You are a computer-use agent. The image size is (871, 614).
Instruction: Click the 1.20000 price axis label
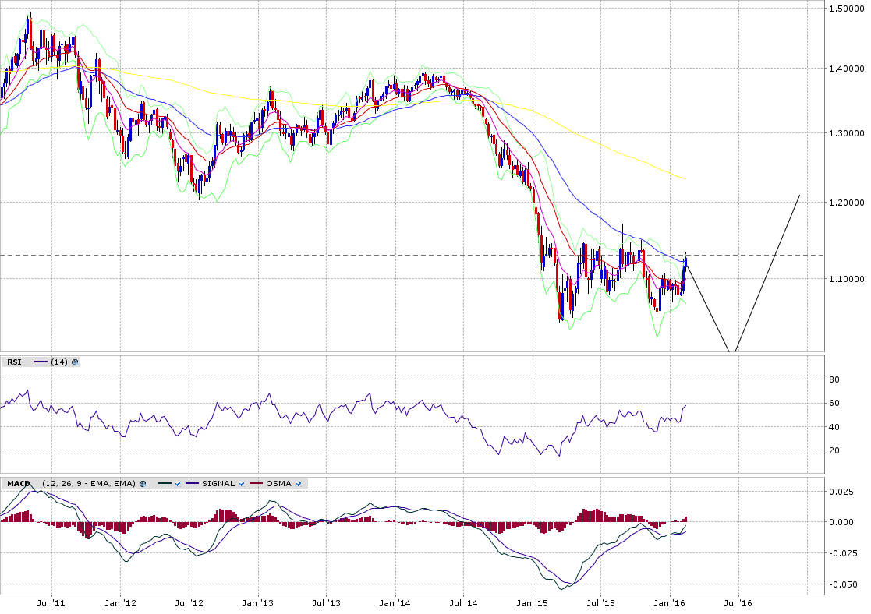(x=848, y=202)
